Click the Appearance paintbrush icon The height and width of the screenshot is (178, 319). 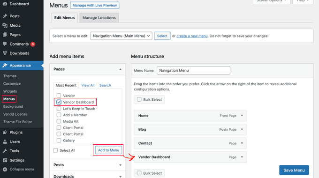(x=5, y=66)
